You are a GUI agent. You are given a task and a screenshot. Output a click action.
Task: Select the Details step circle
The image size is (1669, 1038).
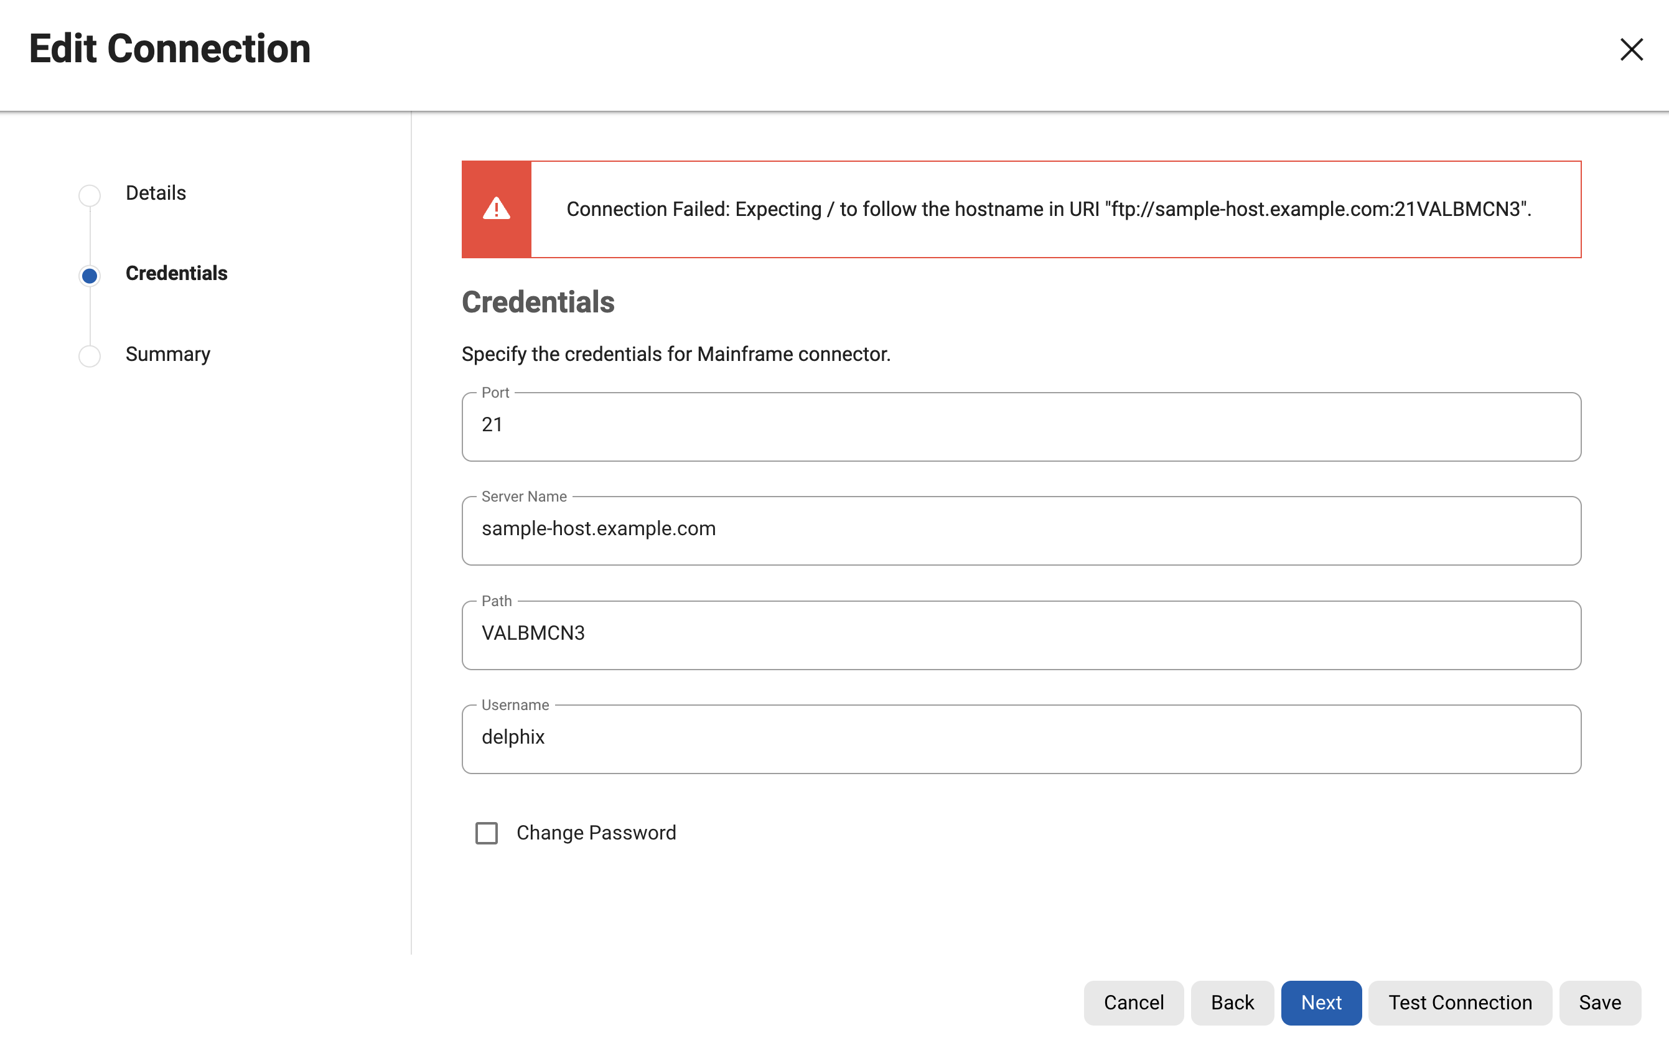point(89,195)
